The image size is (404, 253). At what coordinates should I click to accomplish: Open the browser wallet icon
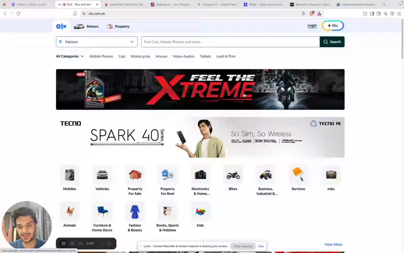(378, 13)
